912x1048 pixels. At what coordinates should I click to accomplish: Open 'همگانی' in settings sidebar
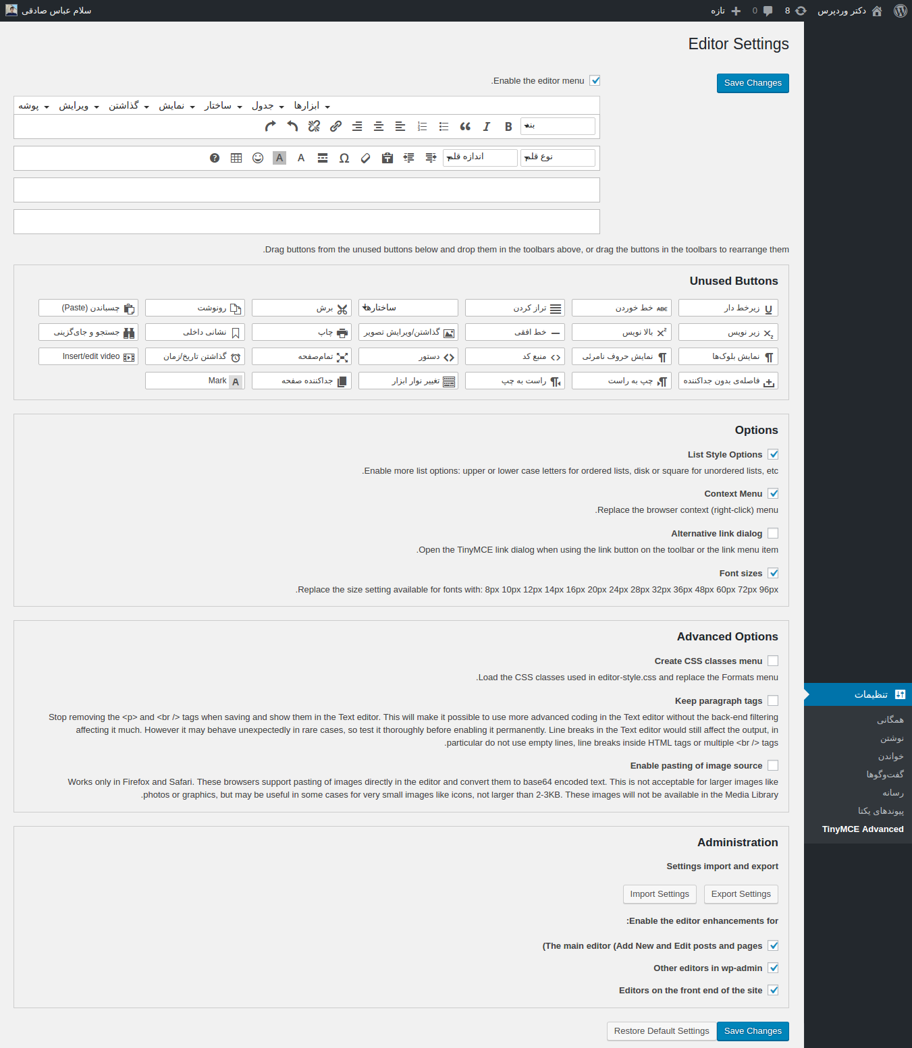(890, 720)
